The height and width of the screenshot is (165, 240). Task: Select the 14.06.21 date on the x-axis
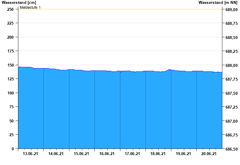tap(56, 154)
